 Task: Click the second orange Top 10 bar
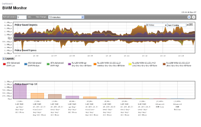(37, 96)
